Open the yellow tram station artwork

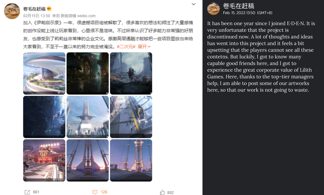[x=131, y=117]
